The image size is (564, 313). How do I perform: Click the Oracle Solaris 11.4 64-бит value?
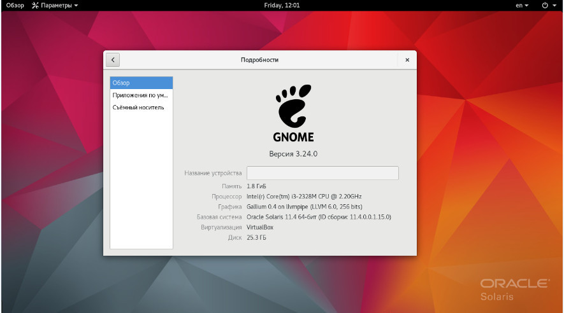[319, 217]
